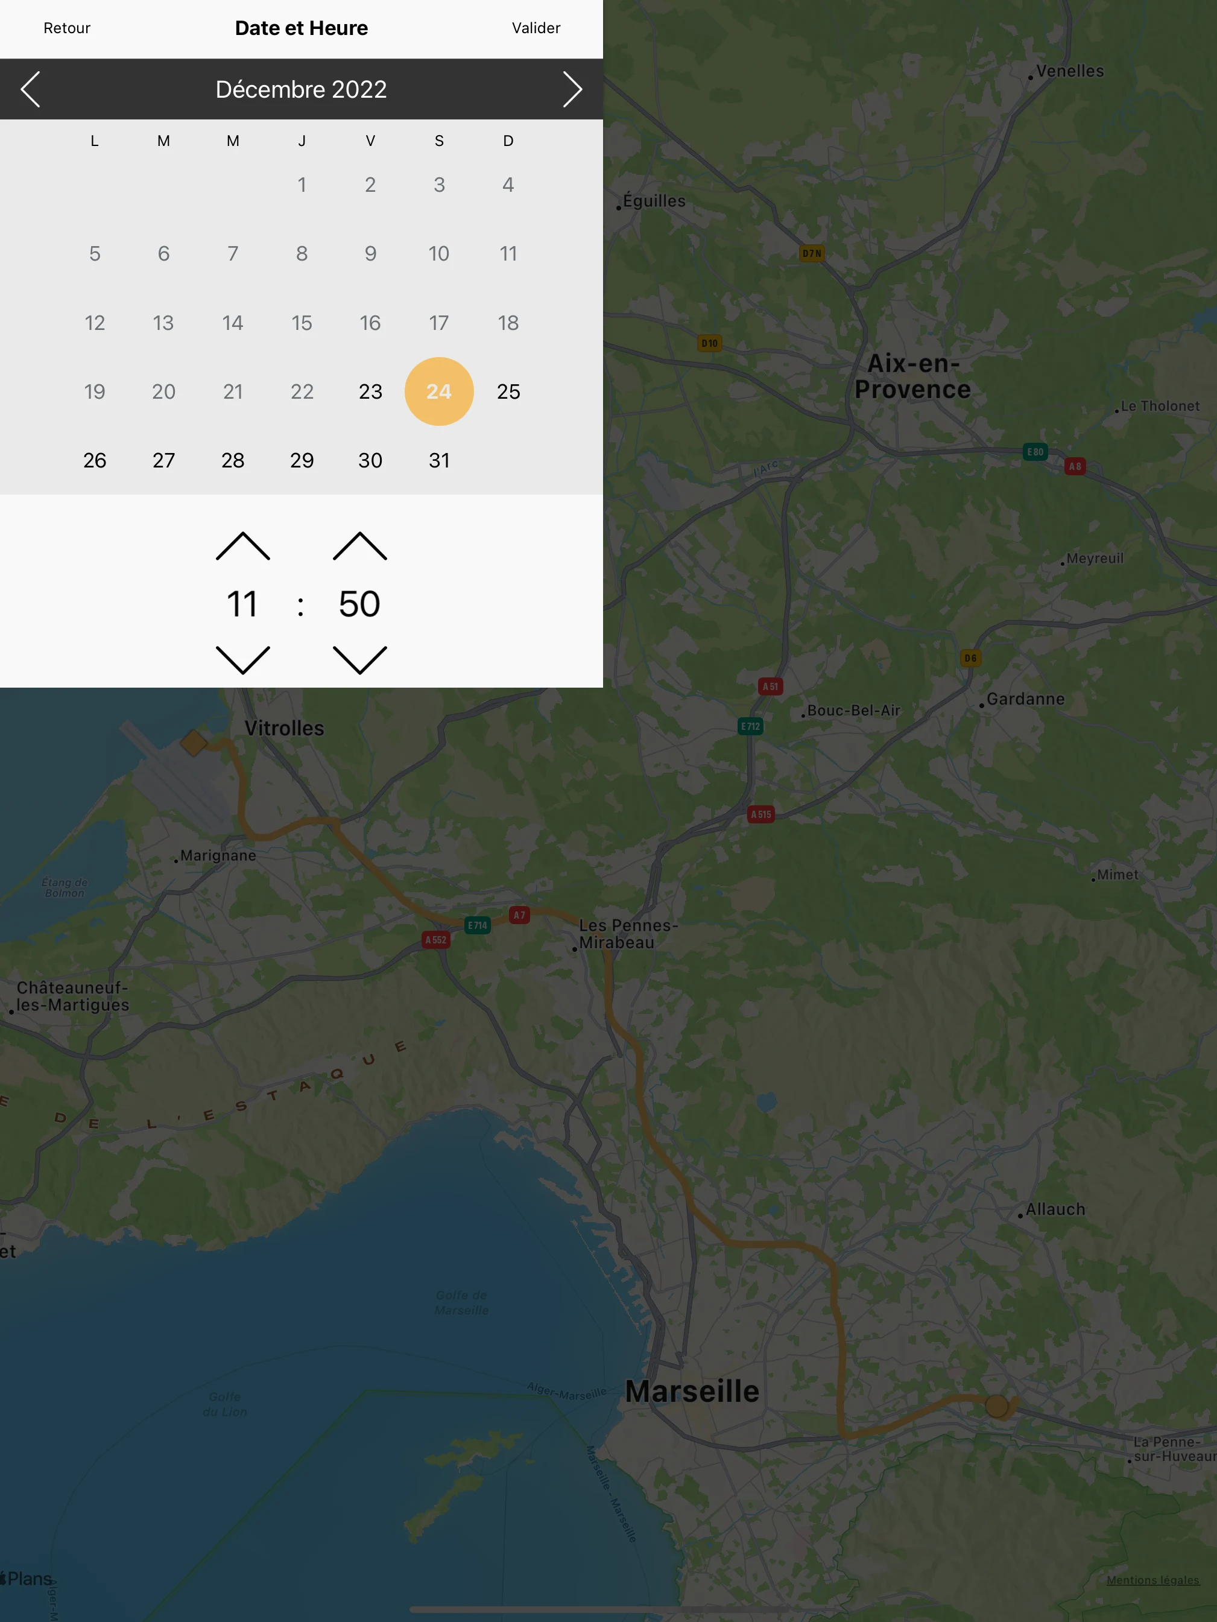Click the Décembre 2022 month title
This screenshot has width=1217, height=1622.
[302, 89]
